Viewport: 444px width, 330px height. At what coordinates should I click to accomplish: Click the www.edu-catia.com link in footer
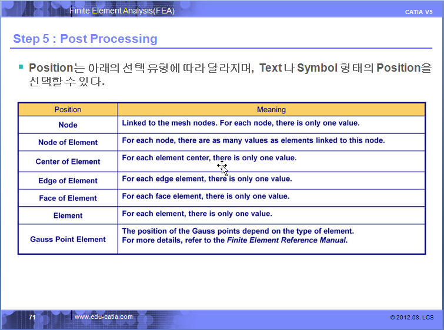(x=104, y=317)
